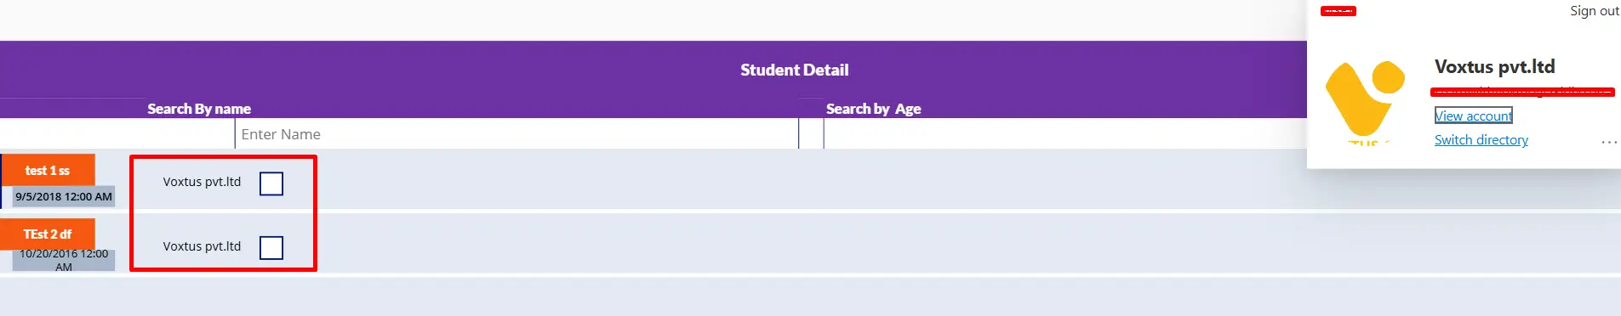Screen dimensions: 1621x316
Task: Click the 9/5/2018 12:00 AM date label
Action: pos(64,196)
